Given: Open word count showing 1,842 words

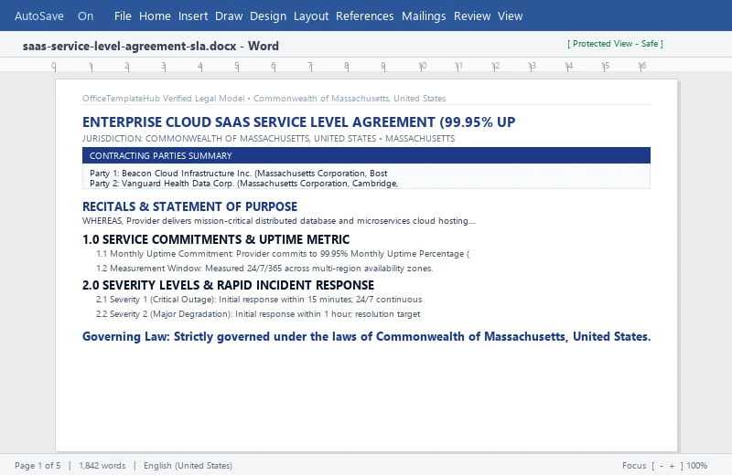Looking at the screenshot, I should (x=102, y=465).
